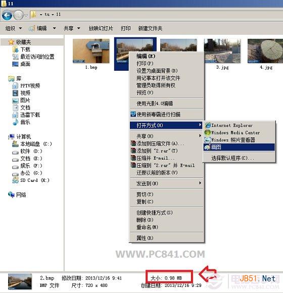Click 使用新毒霸进行扫描 shield icon entry
283x293 pixels.
pyautogui.click(x=167, y=114)
